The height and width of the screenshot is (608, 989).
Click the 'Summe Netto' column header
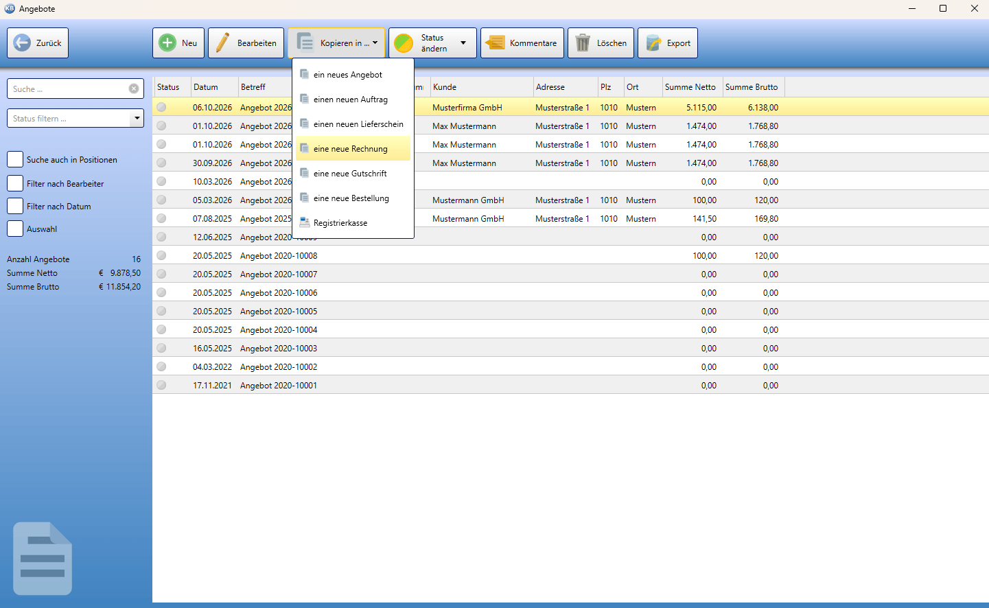(693, 87)
